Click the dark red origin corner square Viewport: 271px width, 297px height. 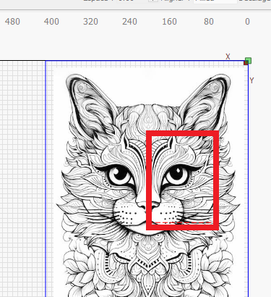tap(246, 63)
